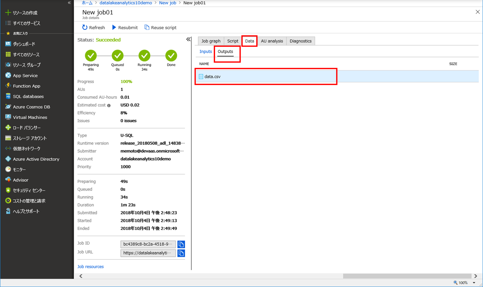Viewport: 483px width, 287px height.
Task: Select the Outputs sub-tab
Action: click(225, 51)
